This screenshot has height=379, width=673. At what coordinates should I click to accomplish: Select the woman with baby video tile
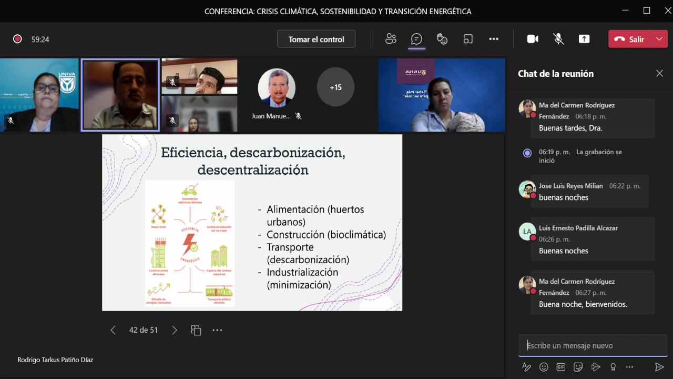click(442, 95)
